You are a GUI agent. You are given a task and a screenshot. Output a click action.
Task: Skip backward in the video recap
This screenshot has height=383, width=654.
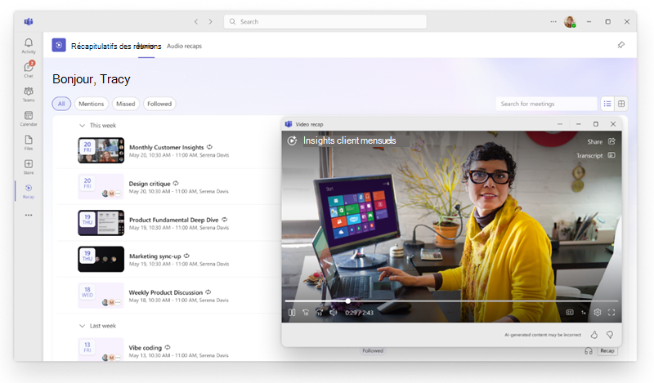coord(306,313)
